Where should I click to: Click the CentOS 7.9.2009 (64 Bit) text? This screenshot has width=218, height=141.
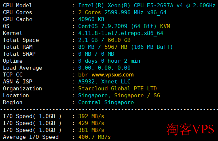pos(117,26)
